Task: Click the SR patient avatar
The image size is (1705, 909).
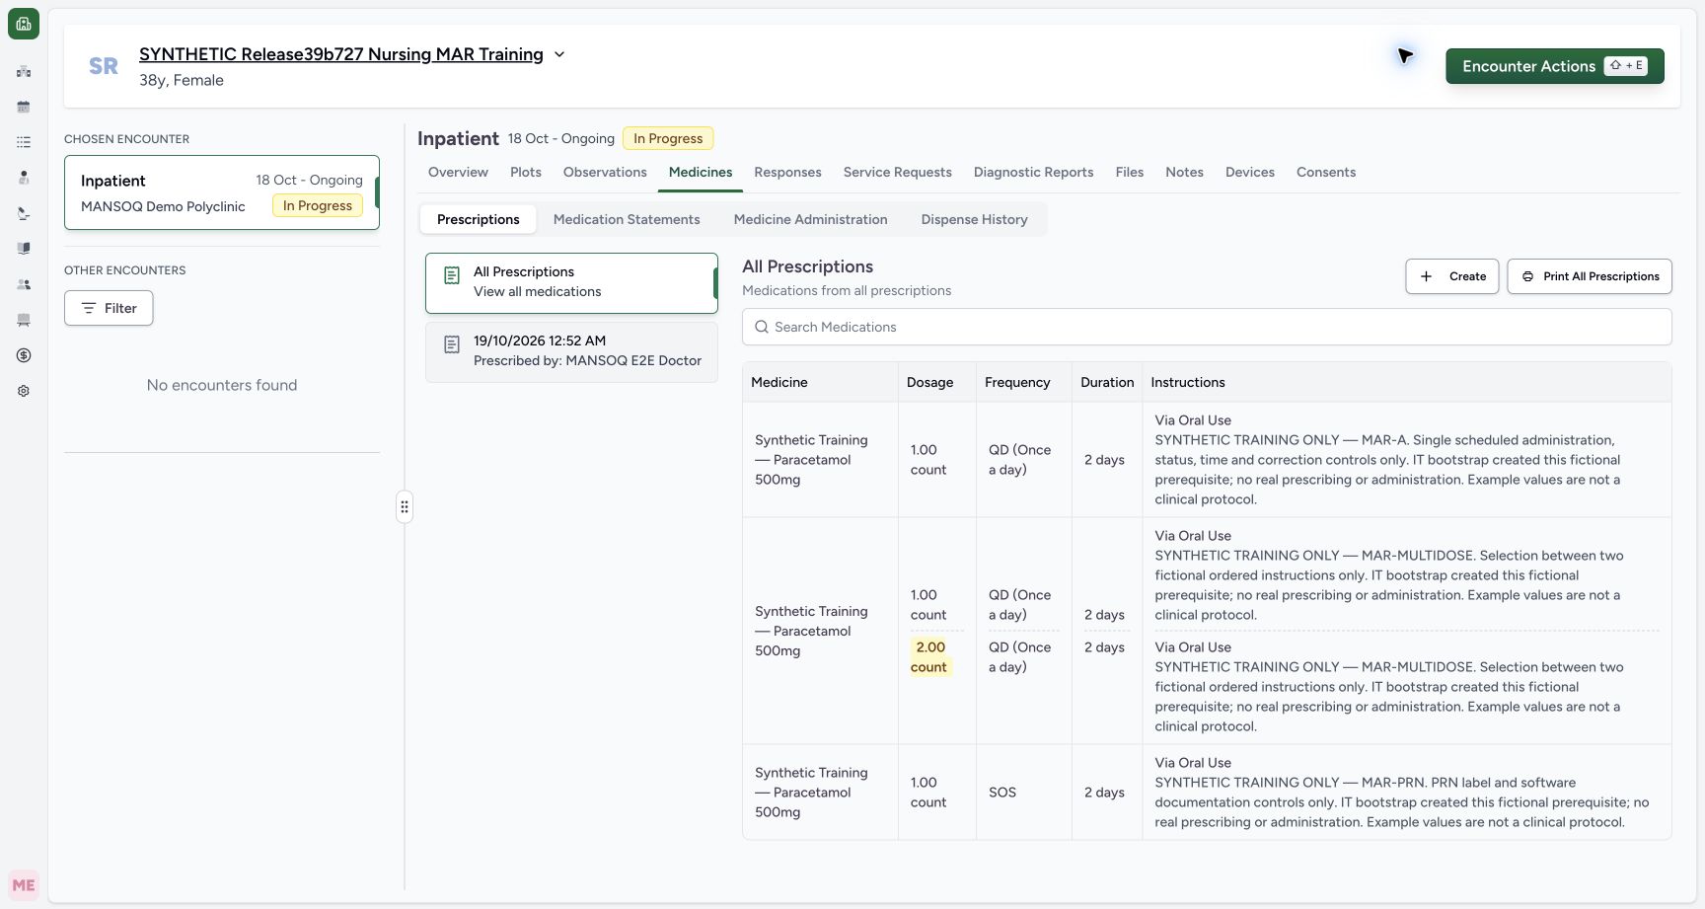Action: [x=104, y=66]
